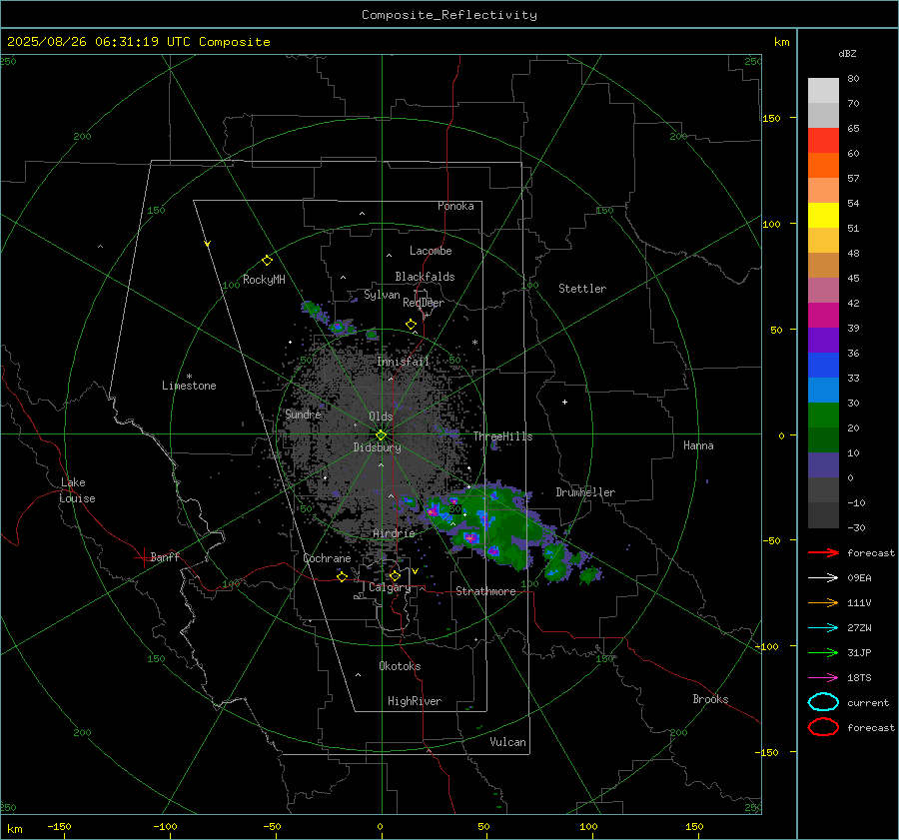Select the purple 36-39 dBZ color swatch
The image size is (899, 840).
coord(823,340)
